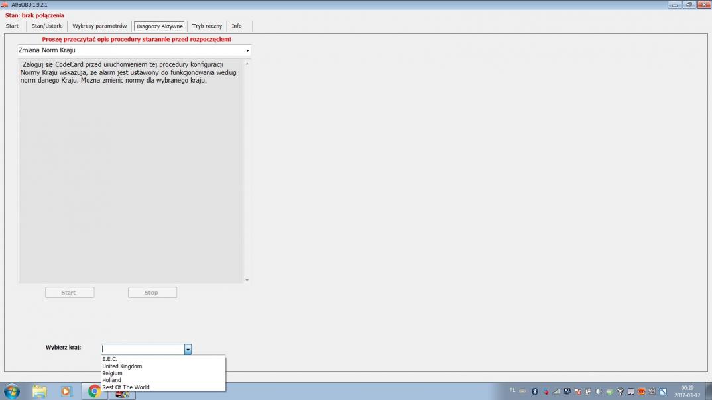The width and height of the screenshot is (712, 400).
Task: Minimize the AlfaOBD window
Action: [x=674, y=5]
